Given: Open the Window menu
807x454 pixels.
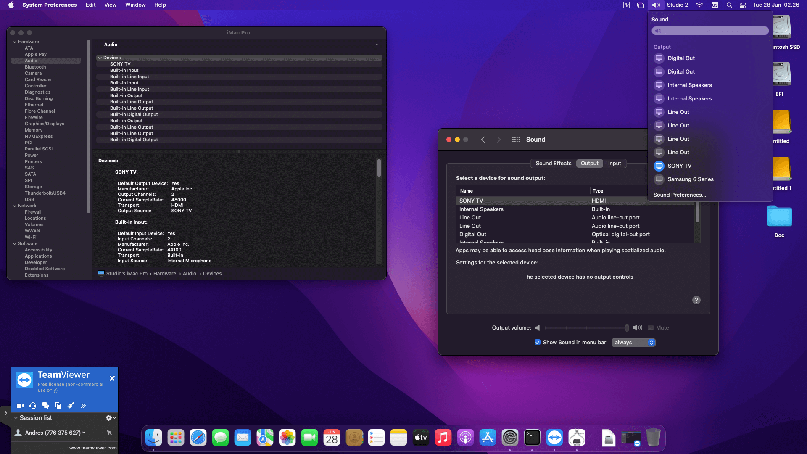Looking at the screenshot, I should coord(135,5).
